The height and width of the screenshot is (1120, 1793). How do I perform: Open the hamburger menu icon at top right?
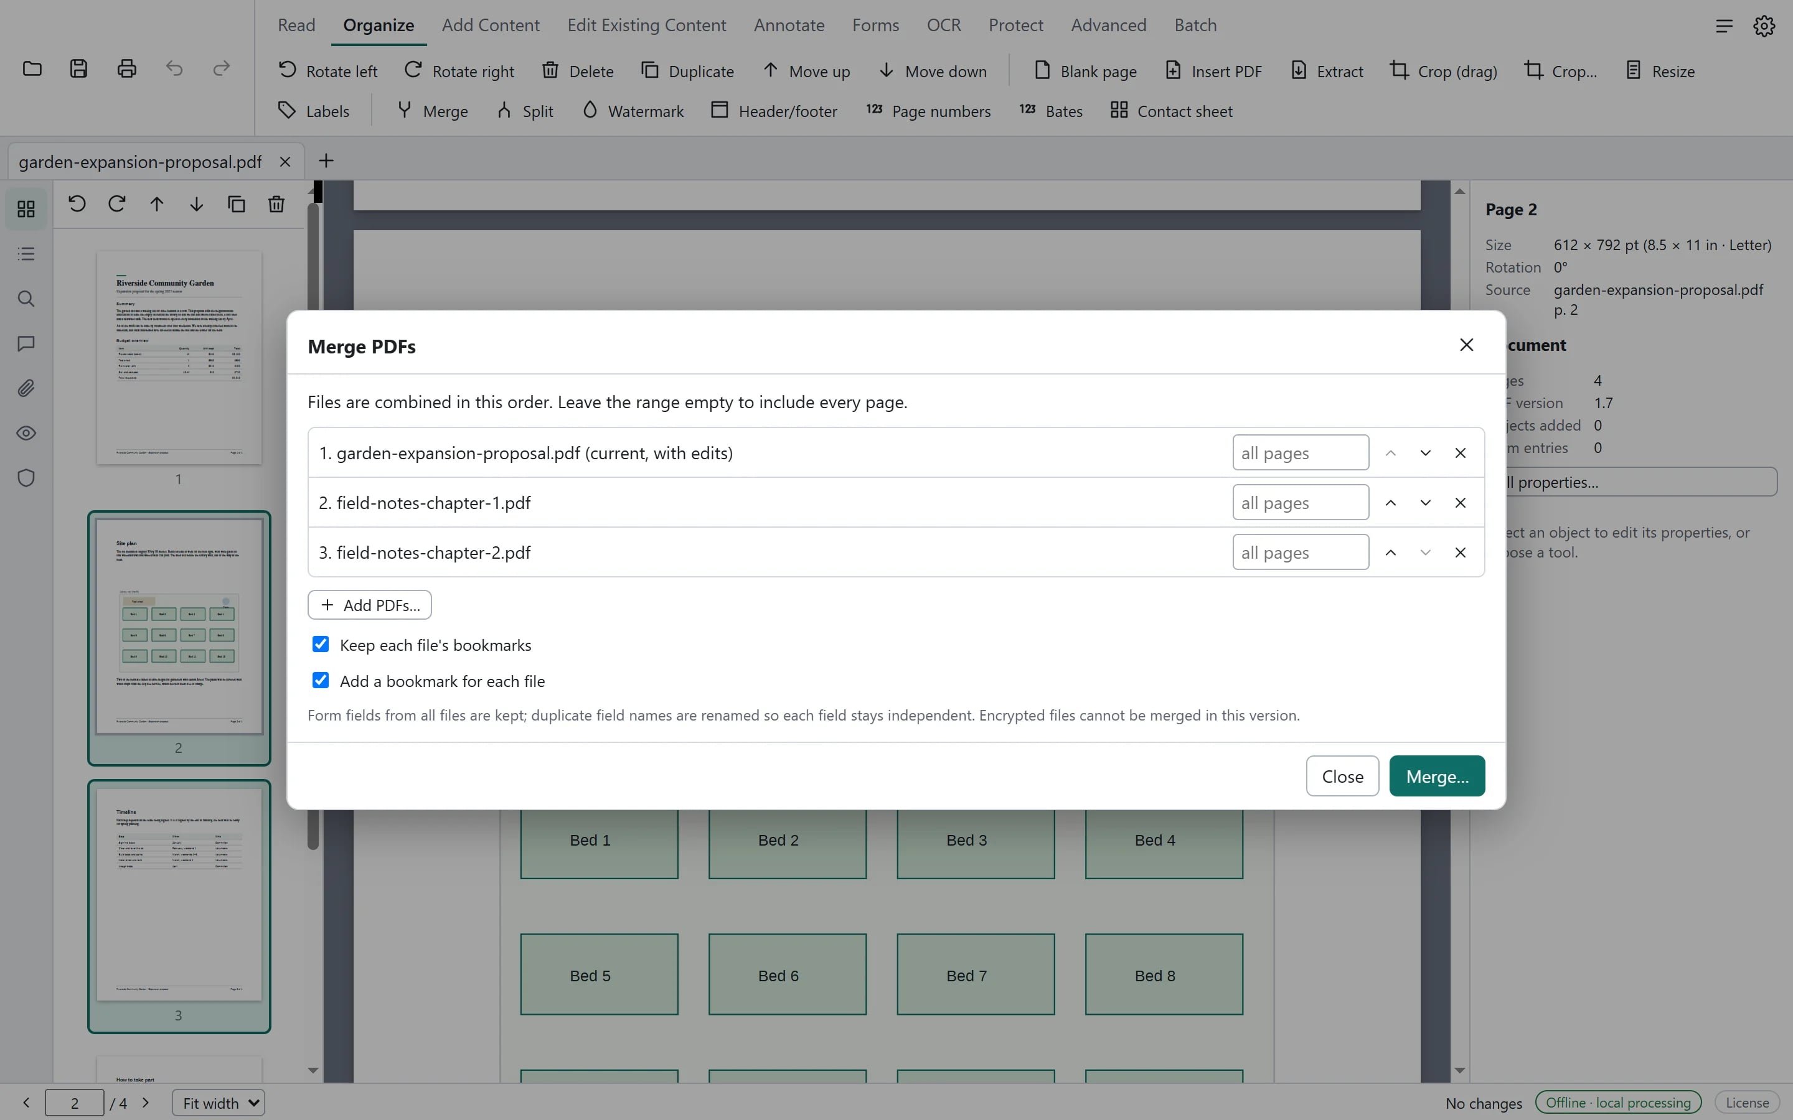1724,26
